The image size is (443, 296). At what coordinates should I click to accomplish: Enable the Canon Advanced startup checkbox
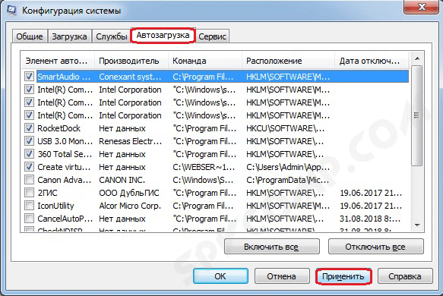click(29, 180)
